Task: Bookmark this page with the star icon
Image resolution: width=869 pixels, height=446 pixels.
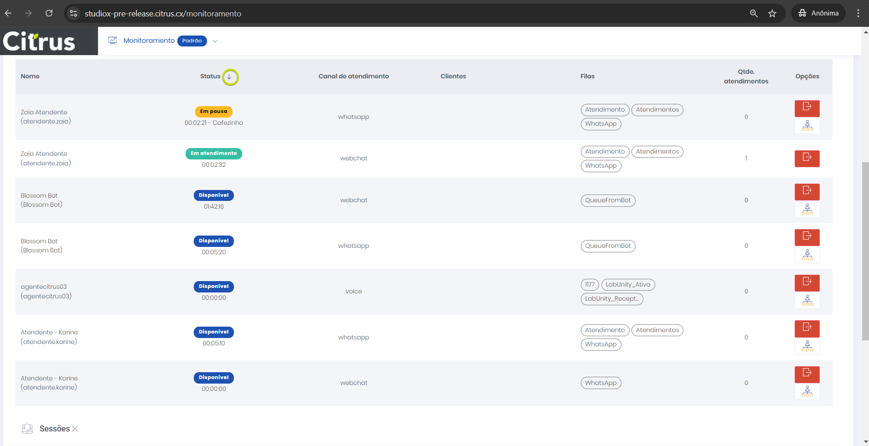Action: [x=772, y=14]
